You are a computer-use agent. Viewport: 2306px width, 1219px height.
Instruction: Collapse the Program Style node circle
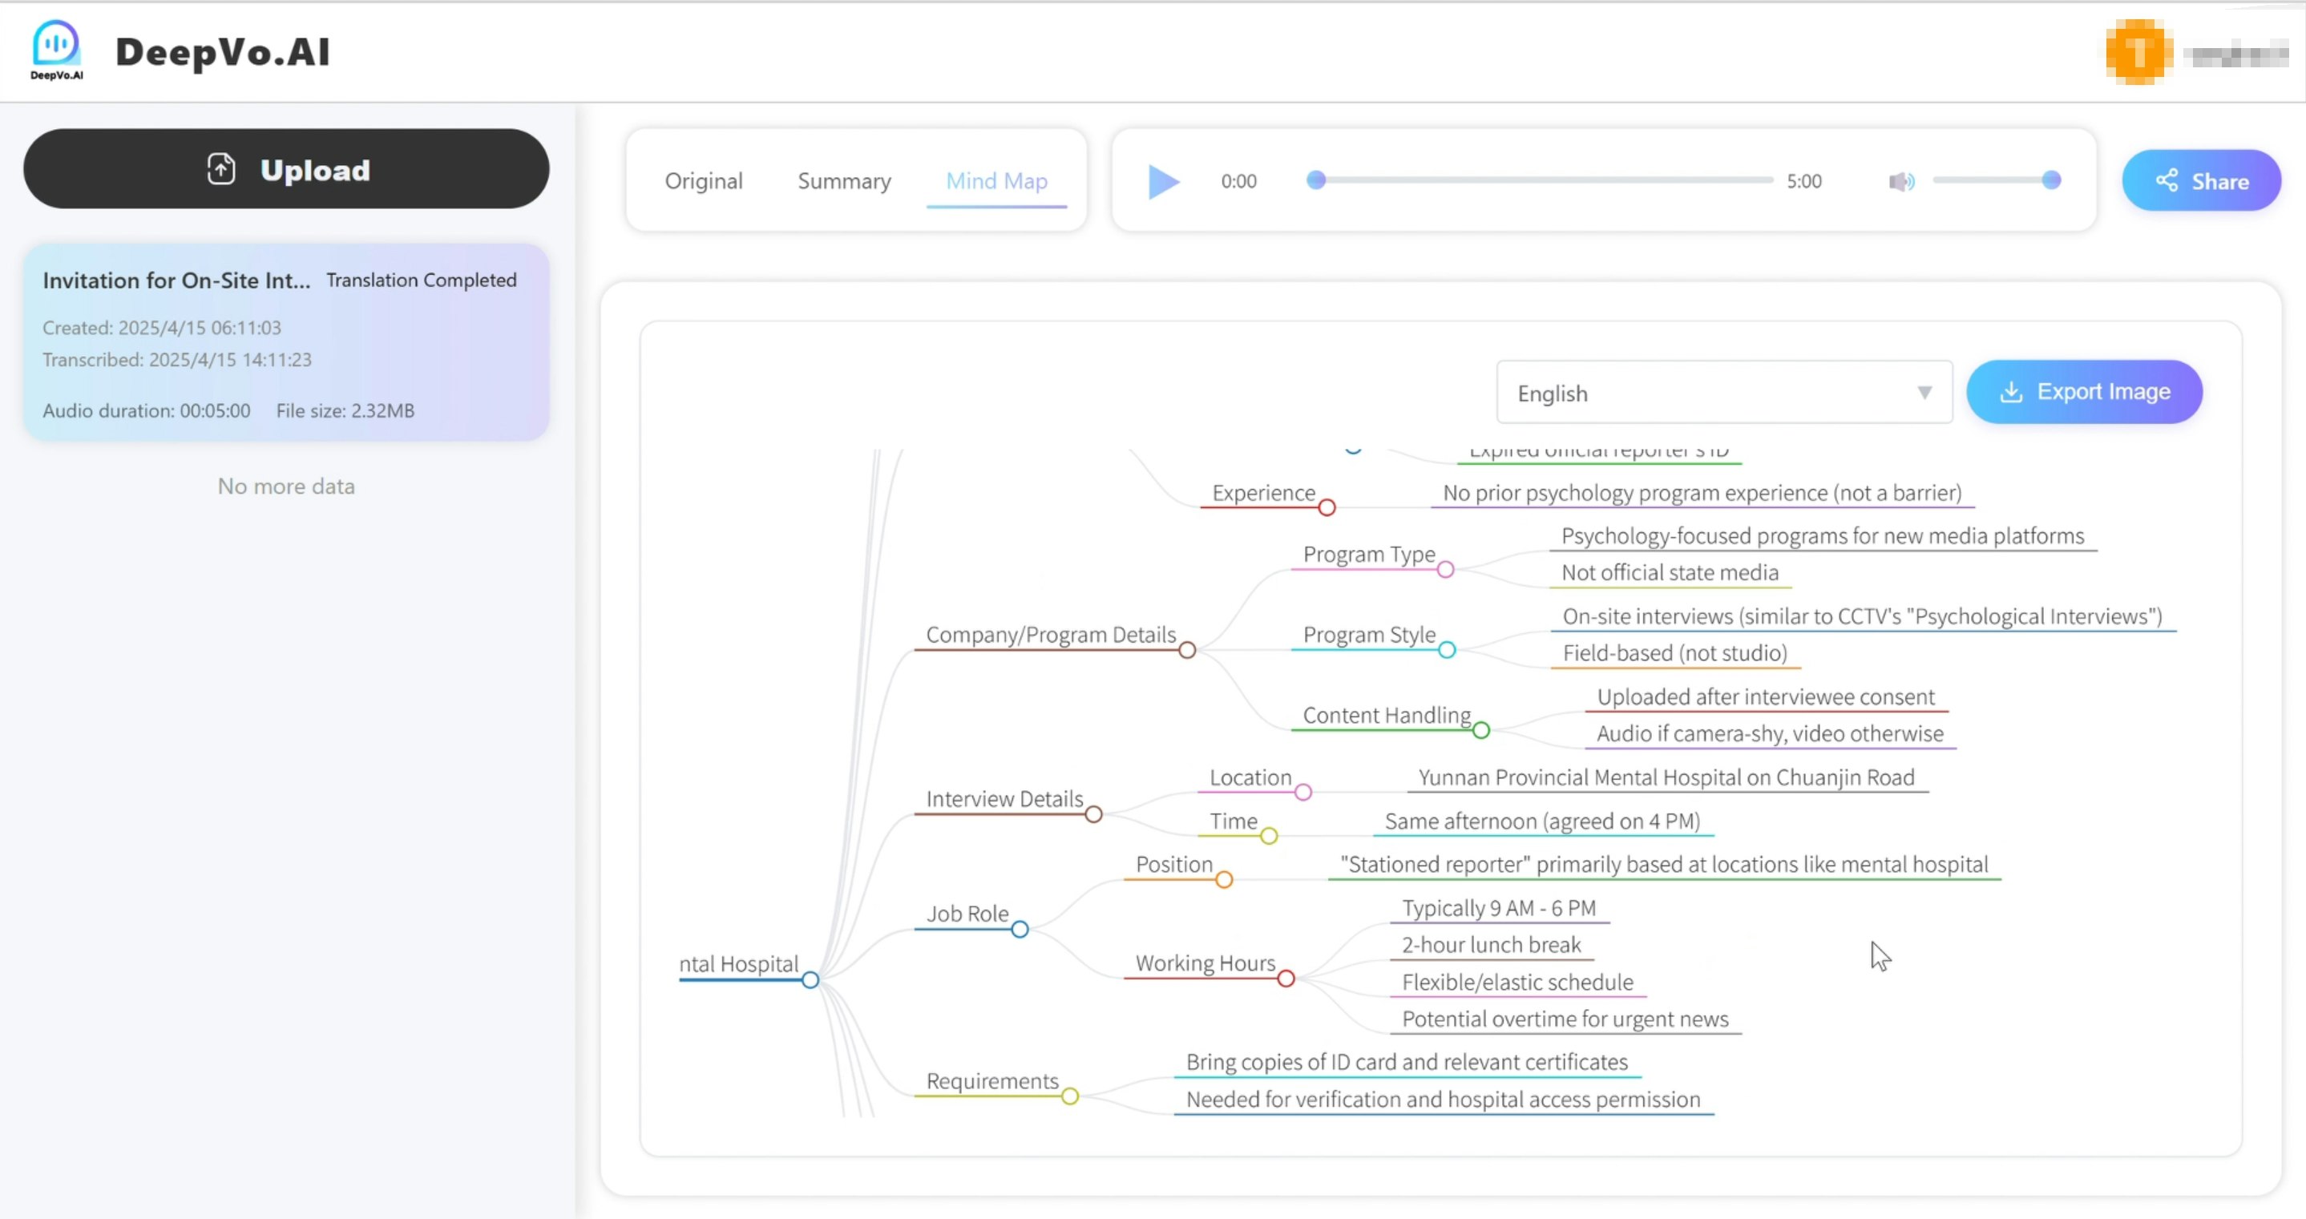pyautogui.click(x=1447, y=651)
